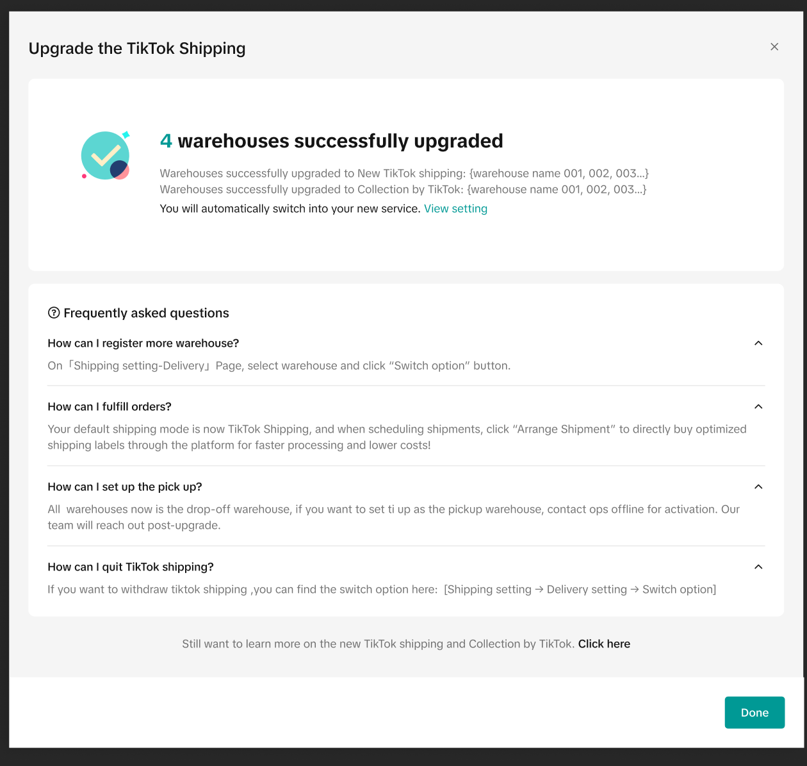Click the "Upgrade the TikTok Shipping" dialog title

point(137,49)
